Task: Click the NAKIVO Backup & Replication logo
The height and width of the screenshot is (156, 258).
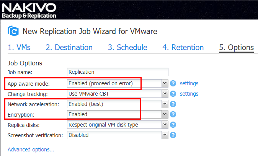Action: [29, 10]
